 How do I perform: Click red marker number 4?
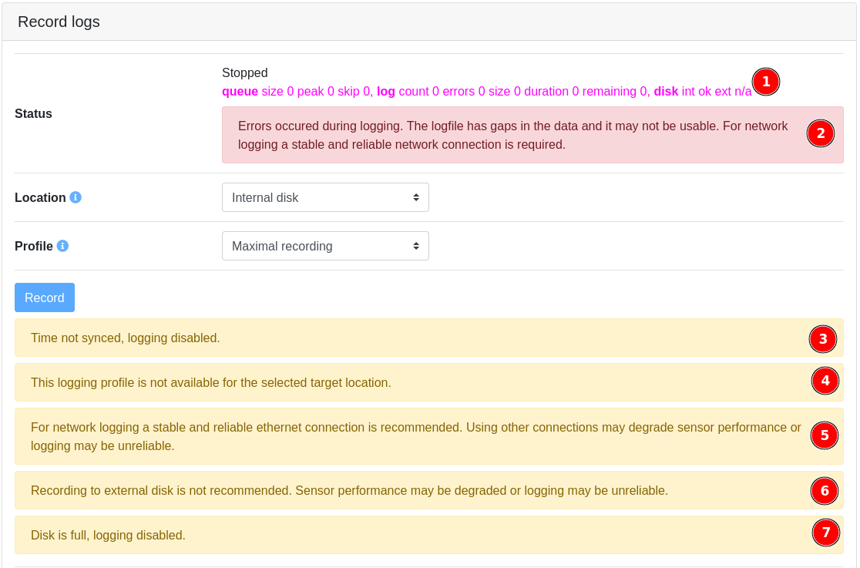(x=825, y=381)
